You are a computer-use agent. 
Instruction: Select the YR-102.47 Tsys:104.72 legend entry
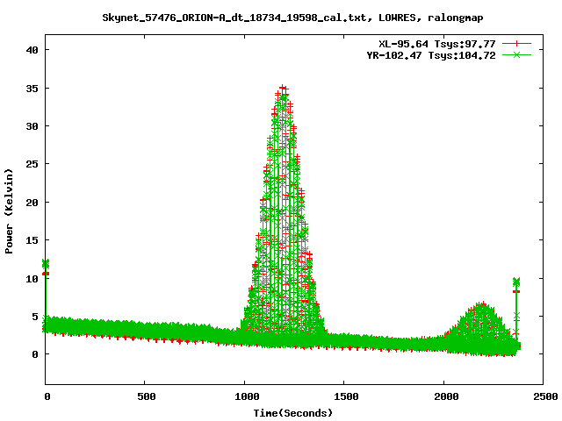pos(431,55)
